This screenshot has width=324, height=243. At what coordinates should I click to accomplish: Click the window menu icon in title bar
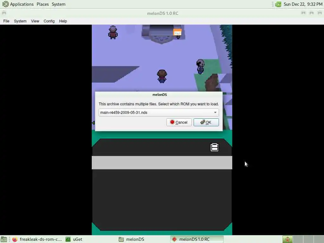click(4, 13)
